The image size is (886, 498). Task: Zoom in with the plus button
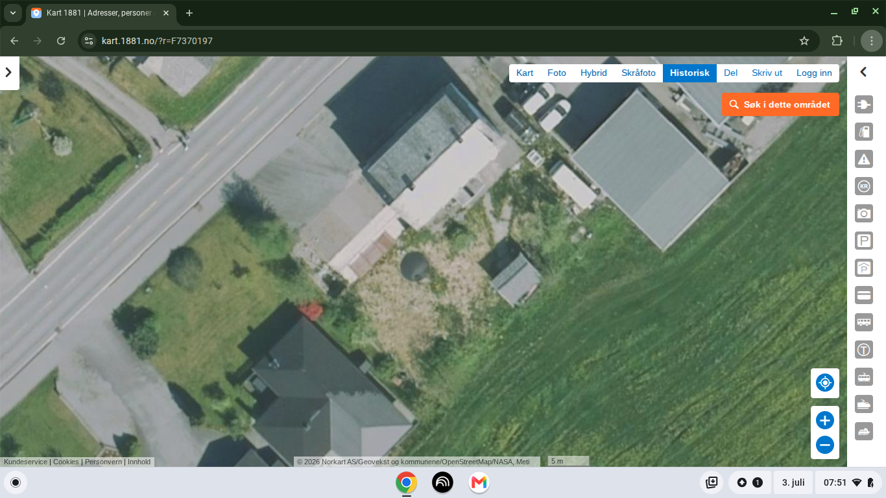coord(825,421)
